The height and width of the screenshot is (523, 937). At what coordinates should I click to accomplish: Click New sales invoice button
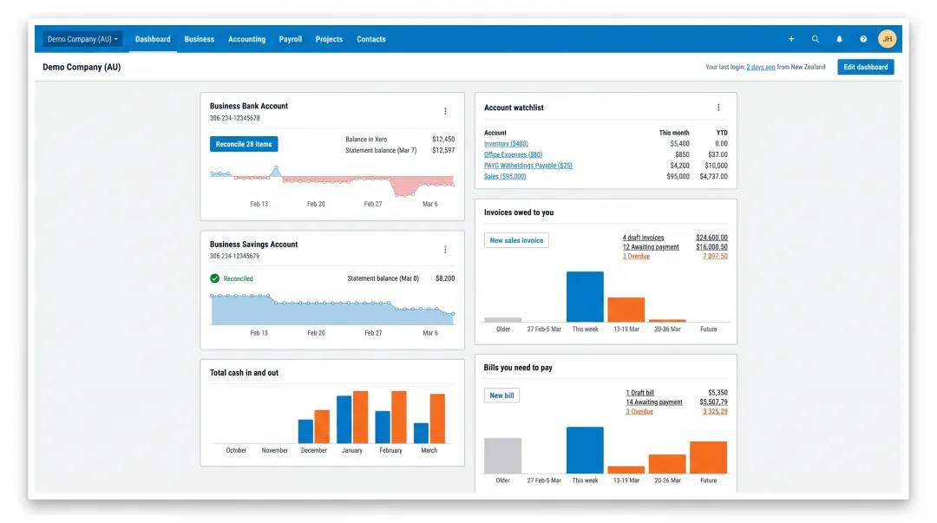click(x=516, y=240)
